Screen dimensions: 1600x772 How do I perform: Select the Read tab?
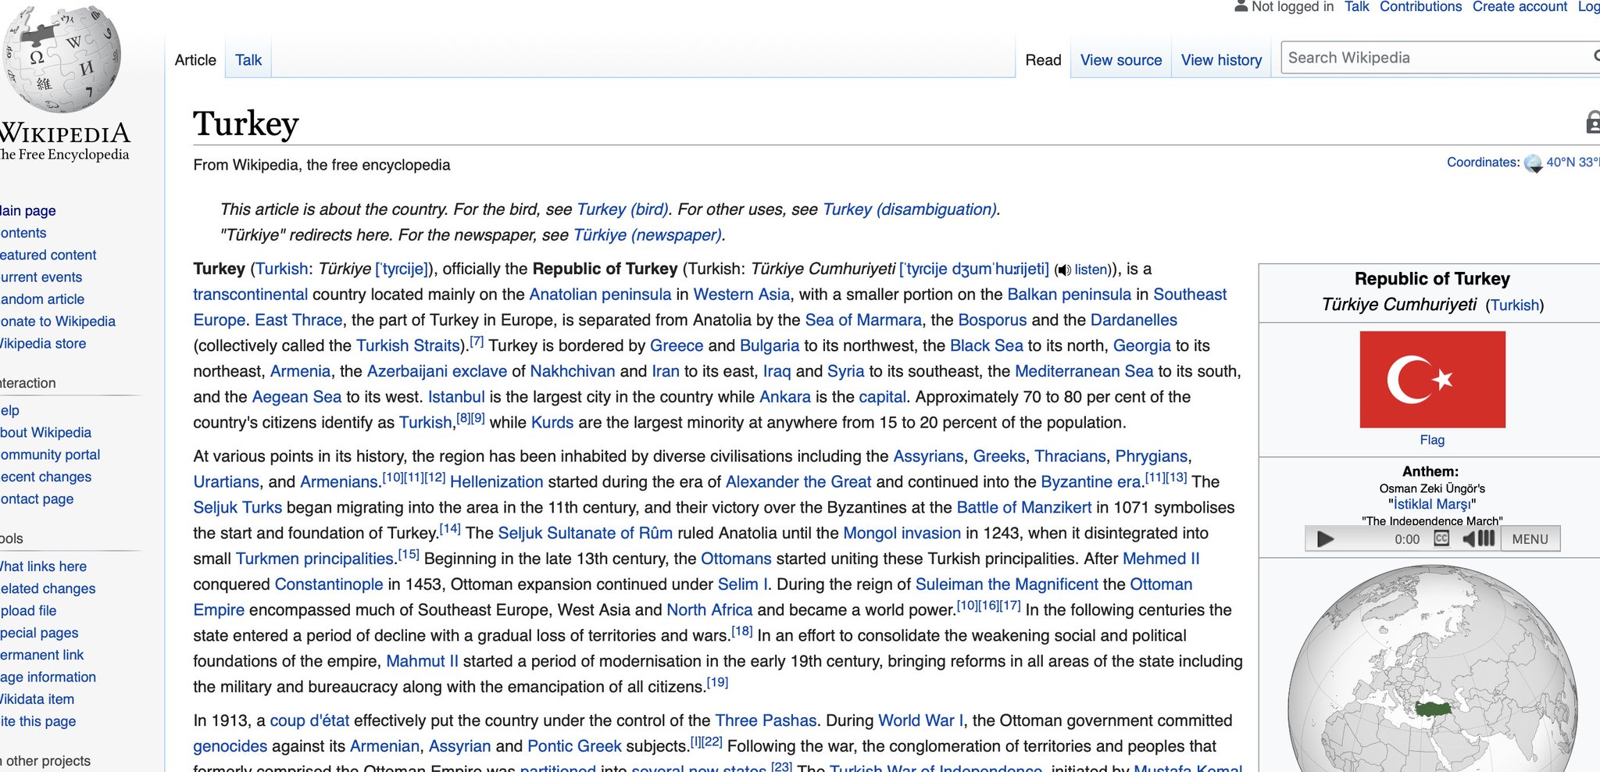[1043, 60]
